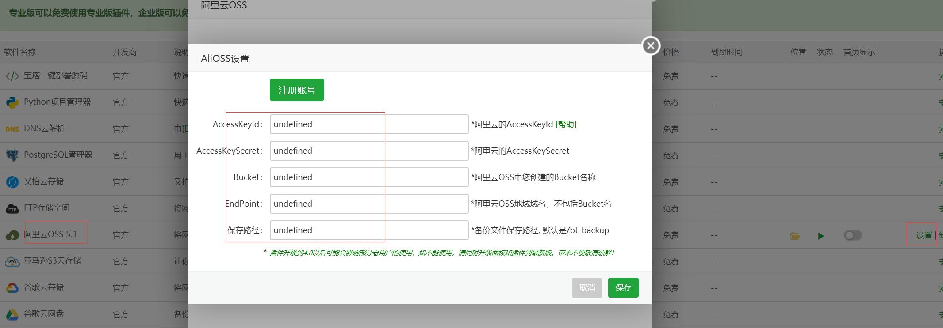Open the 阿里云OSS folder location icon

pyautogui.click(x=795, y=236)
